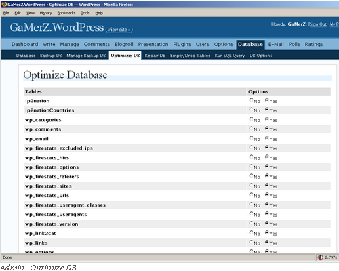Click the Tables column header
339x271 pixels.
coord(33,91)
